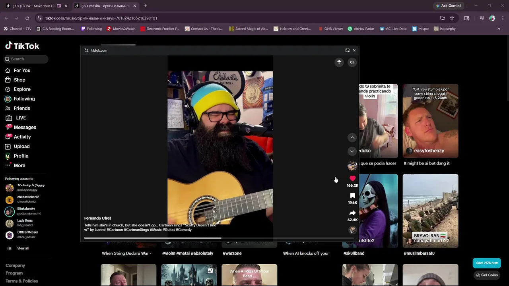Bookmark the video to favorites
This screenshot has height=286, width=509.
tap(352, 196)
